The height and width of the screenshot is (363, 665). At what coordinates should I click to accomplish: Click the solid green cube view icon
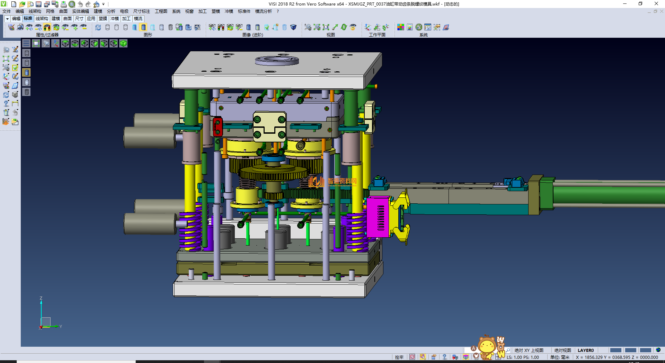coord(123,43)
